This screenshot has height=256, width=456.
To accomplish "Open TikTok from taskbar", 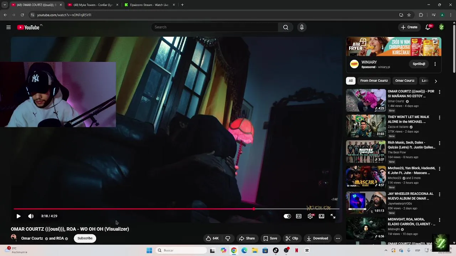I will coord(276,251).
